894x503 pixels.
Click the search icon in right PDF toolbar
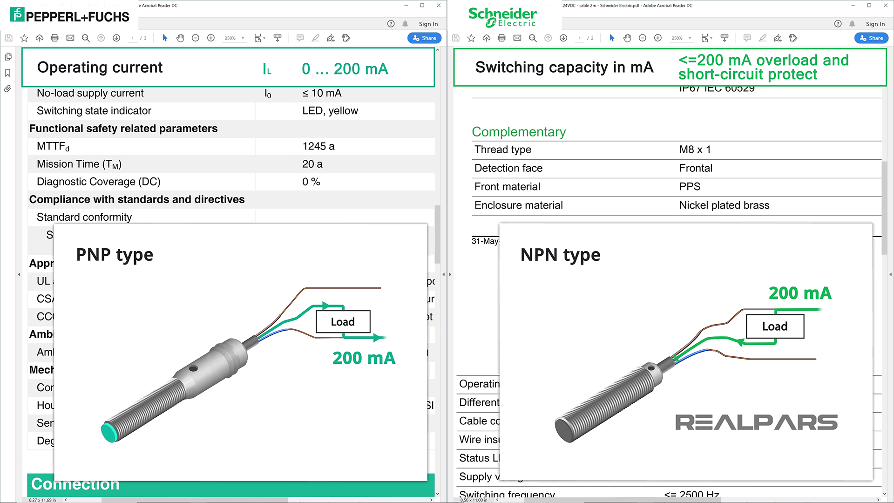(x=532, y=38)
